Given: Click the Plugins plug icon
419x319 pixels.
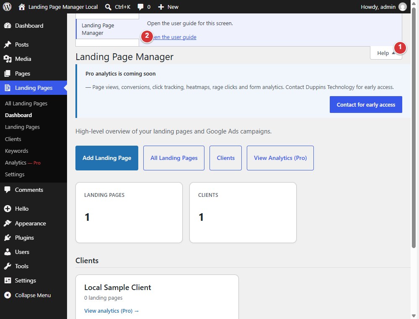Looking at the screenshot, I should (8, 238).
